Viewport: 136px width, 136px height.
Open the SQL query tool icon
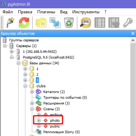click(x=85, y=23)
